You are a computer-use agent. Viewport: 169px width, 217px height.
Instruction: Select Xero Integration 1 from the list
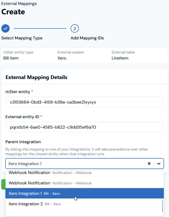[x=85, y=193]
